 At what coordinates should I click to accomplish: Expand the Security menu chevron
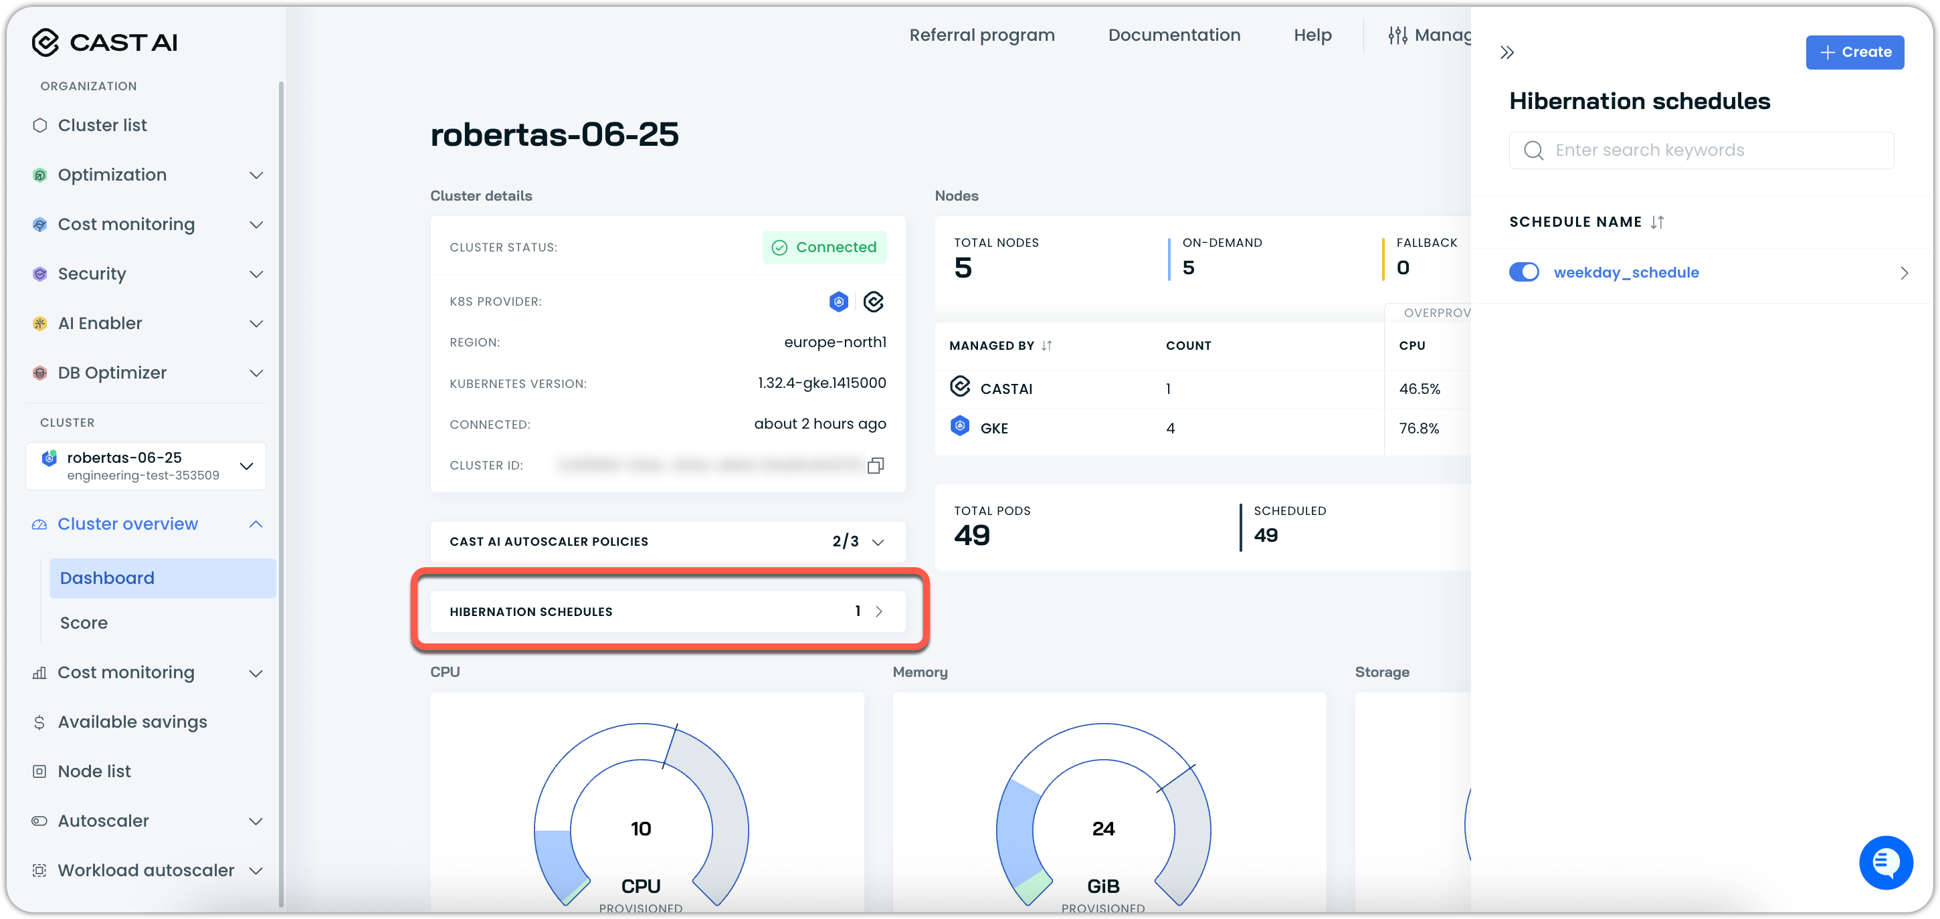click(256, 274)
